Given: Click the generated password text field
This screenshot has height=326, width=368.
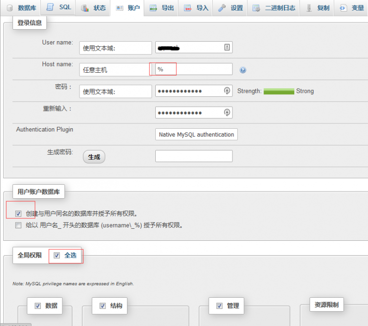Looking at the screenshot, I should coord(194,156).
